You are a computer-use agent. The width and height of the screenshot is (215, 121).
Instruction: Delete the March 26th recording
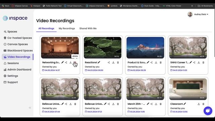point(161,104)
